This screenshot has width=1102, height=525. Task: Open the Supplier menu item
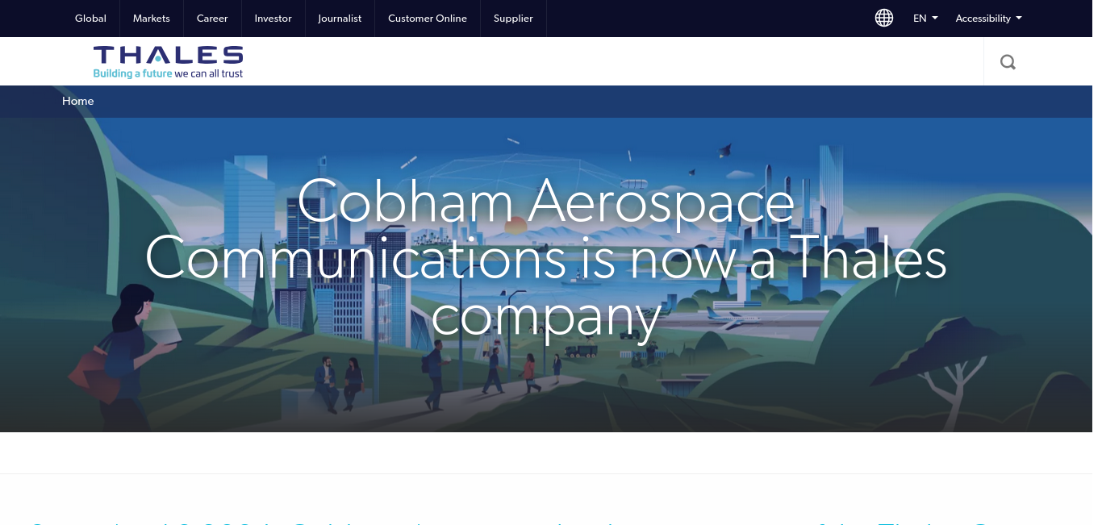tap(513, 19)
